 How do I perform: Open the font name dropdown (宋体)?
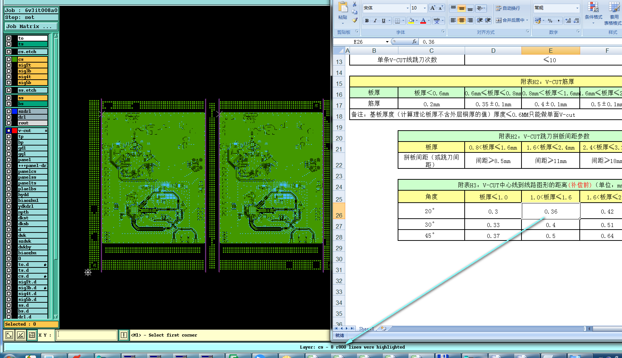tap(408, 8)
